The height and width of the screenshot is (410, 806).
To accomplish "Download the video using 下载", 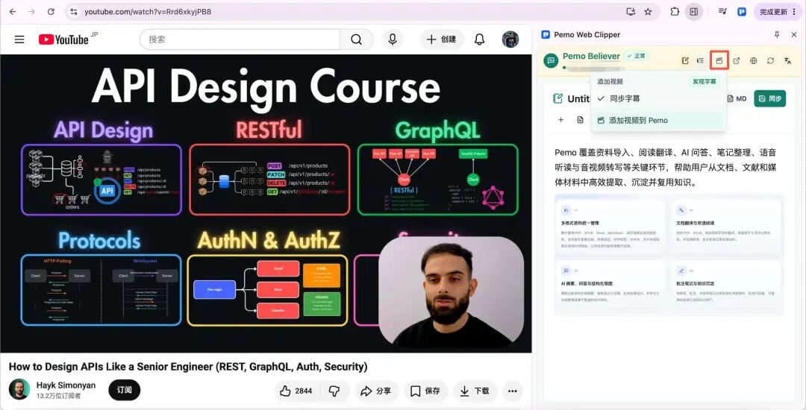I will click(x=475, y=391).
